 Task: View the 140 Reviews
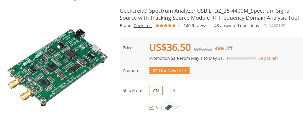(x=195, y=26)
